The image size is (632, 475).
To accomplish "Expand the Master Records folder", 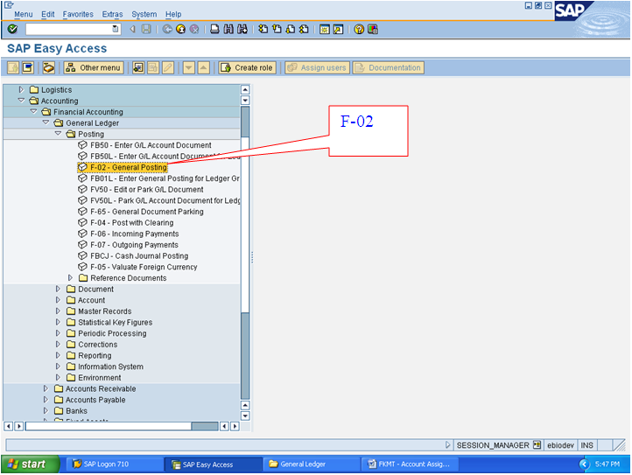I will click(x=58, y=311).
